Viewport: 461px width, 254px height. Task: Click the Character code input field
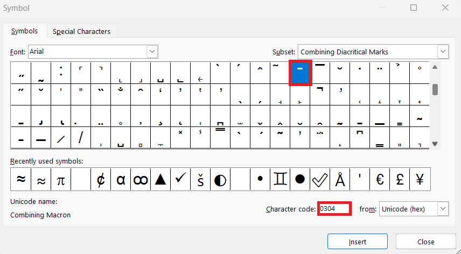tap(334, 209)
